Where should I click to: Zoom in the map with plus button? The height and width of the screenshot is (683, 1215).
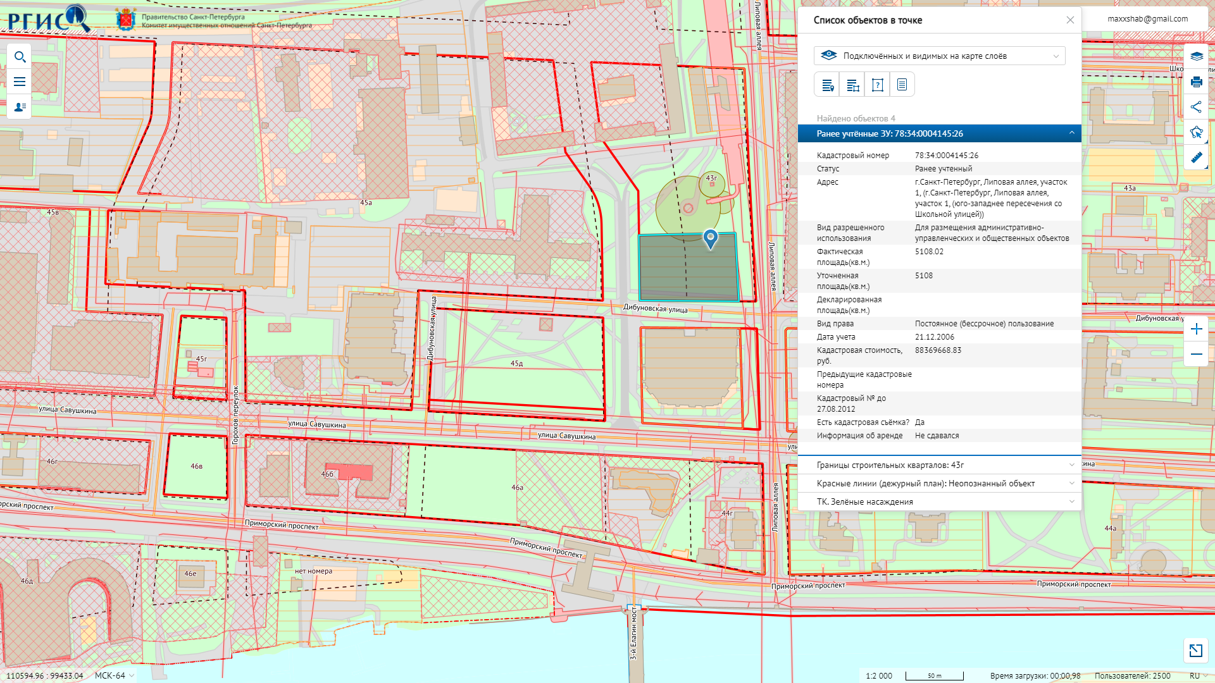click(1196, 329)
